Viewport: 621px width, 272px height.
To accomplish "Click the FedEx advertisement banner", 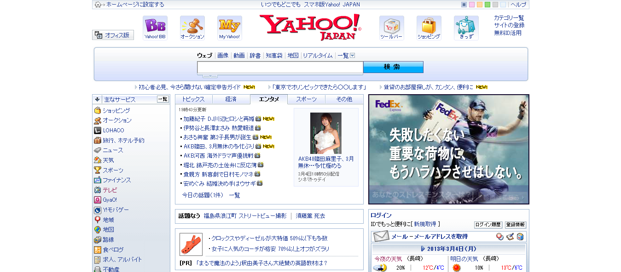I will [449, 149].
